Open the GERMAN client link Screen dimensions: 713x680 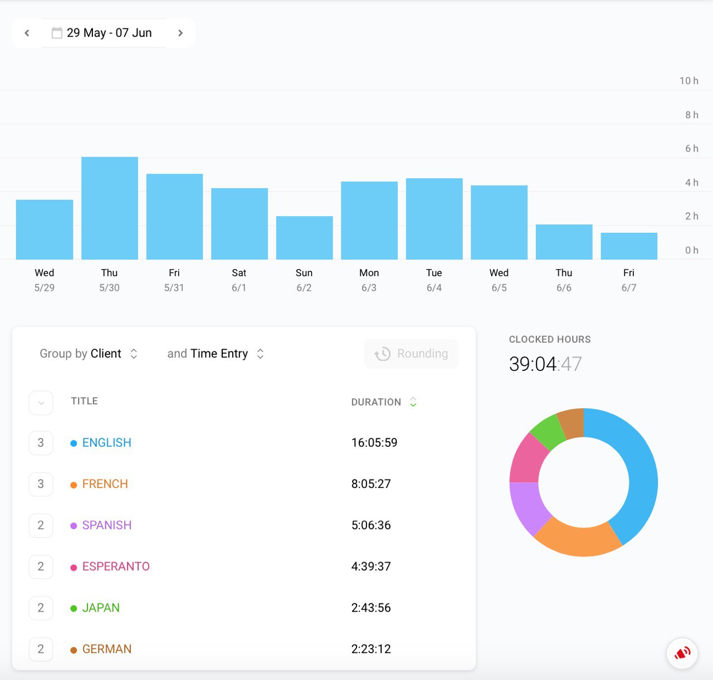107,649
